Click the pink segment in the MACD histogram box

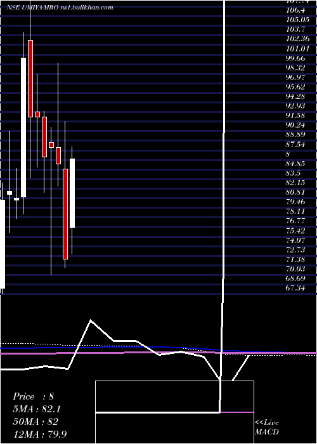[237, 412]
